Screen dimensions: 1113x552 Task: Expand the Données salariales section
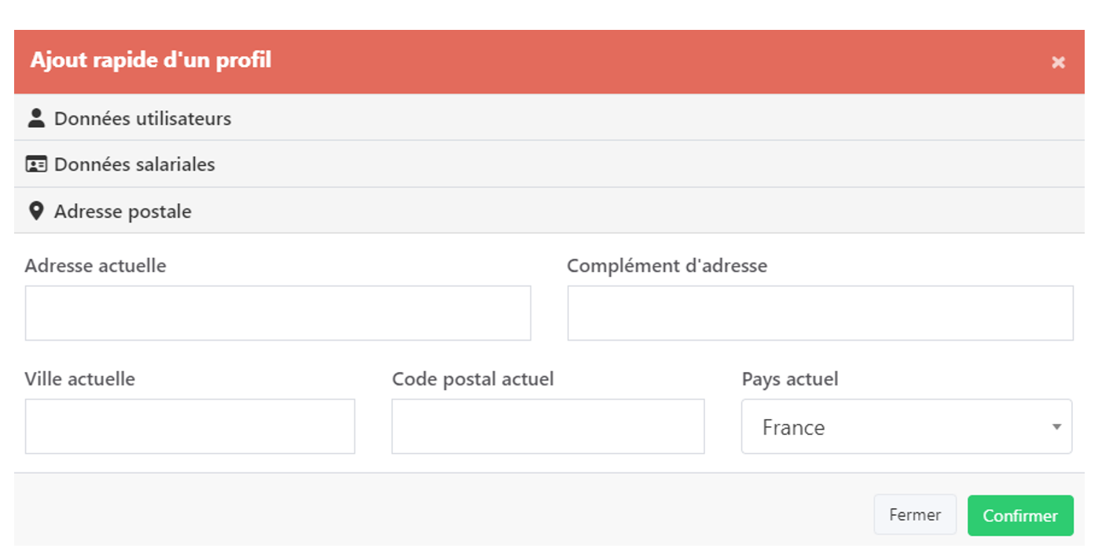pyautogui.click(x=134, y=165)
